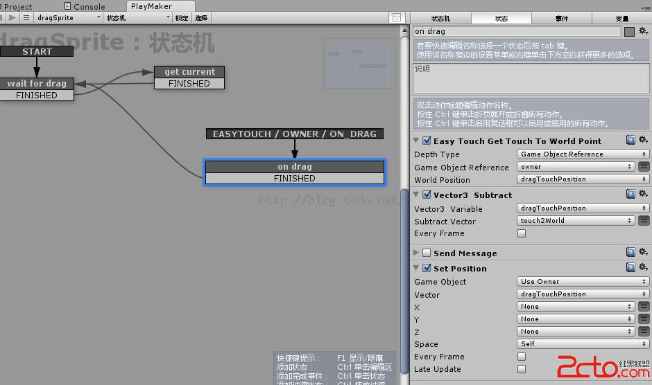Check Every Frame under Vector3 Subtract
This screenshot has width=652, height=385.
[x=522, y=233]
